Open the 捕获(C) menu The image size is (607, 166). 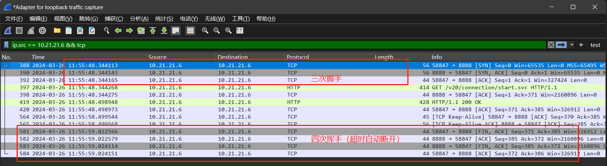pyautogui.click(x=114, y=19)
